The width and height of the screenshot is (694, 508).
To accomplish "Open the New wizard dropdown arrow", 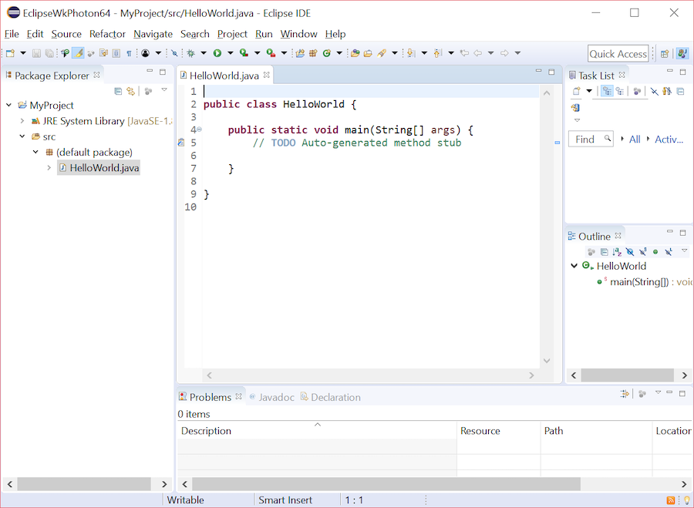I will [x=23, y=53].
